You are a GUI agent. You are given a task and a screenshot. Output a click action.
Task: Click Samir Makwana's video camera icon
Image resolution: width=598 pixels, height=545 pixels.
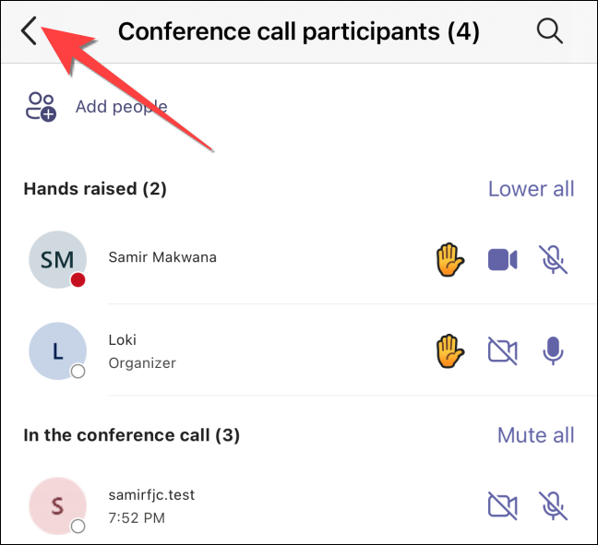click(502, 259)
